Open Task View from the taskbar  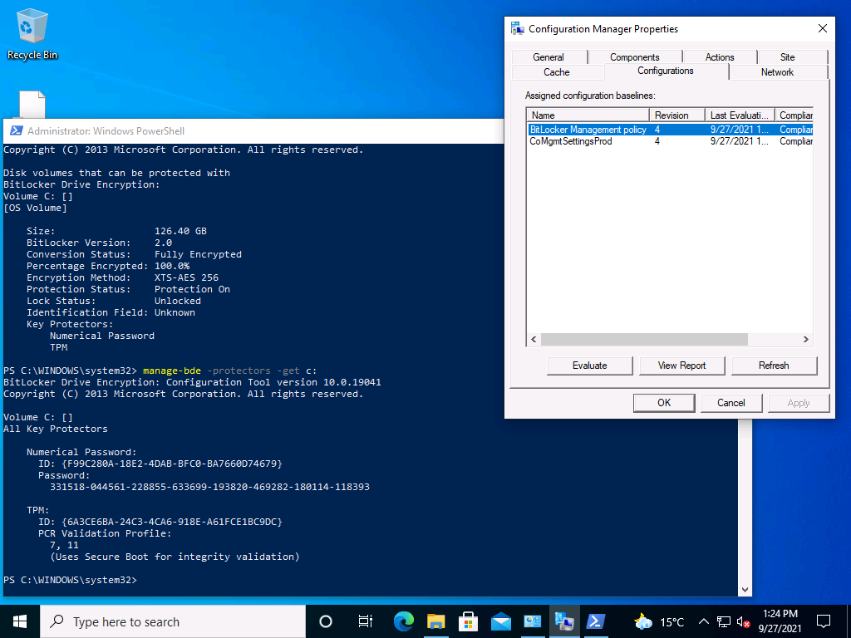[x=366, y=621]
